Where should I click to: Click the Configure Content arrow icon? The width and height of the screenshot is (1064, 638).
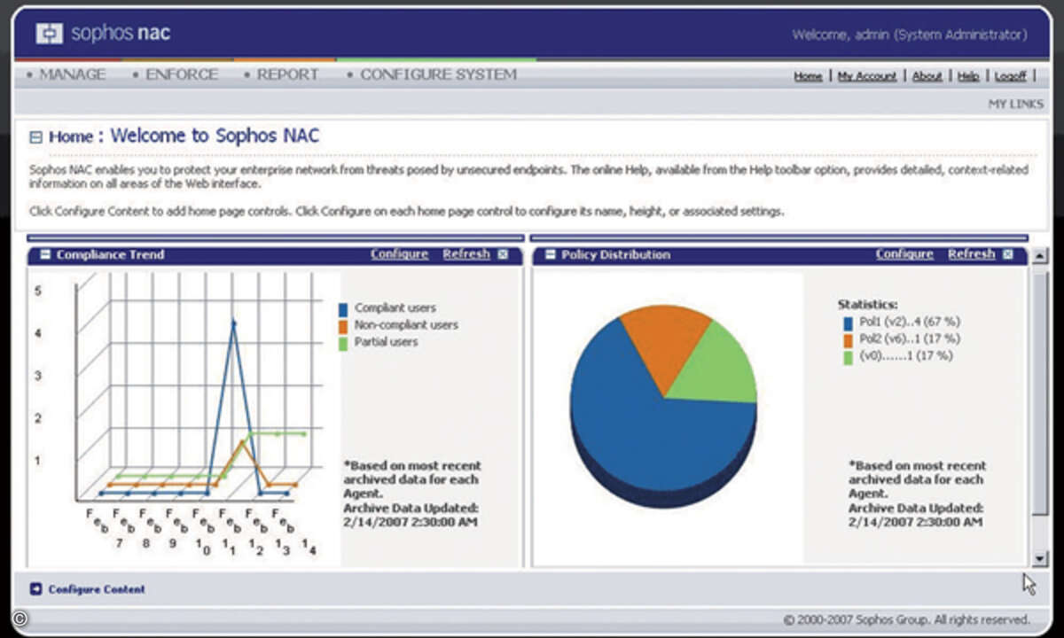point(36,588)
